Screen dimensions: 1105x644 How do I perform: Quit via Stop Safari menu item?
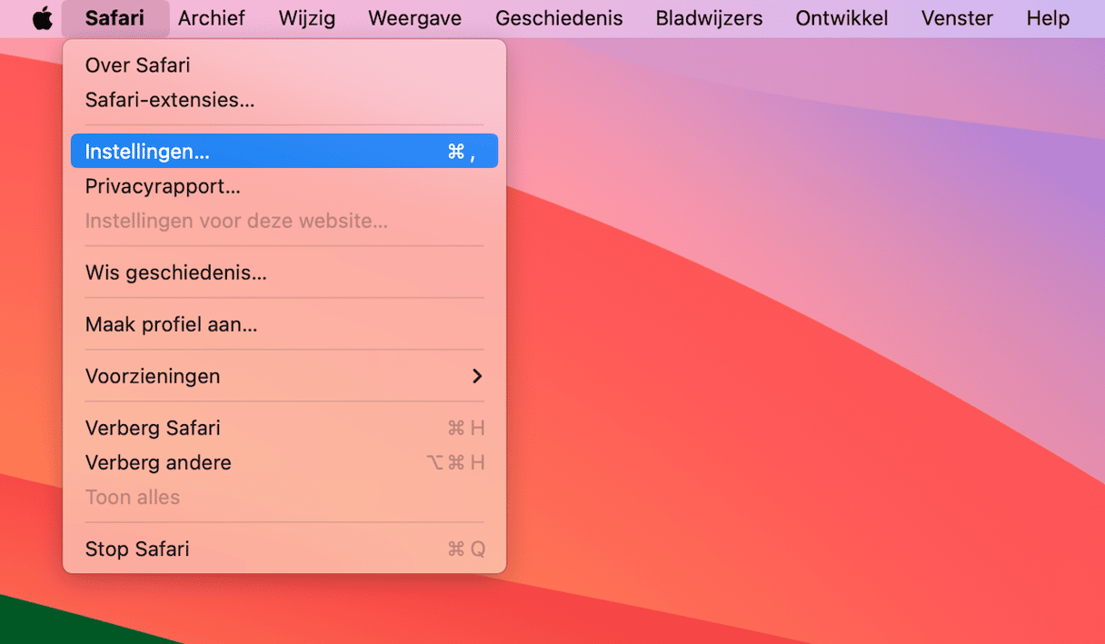pyautogui.click(x=137, y=549)
